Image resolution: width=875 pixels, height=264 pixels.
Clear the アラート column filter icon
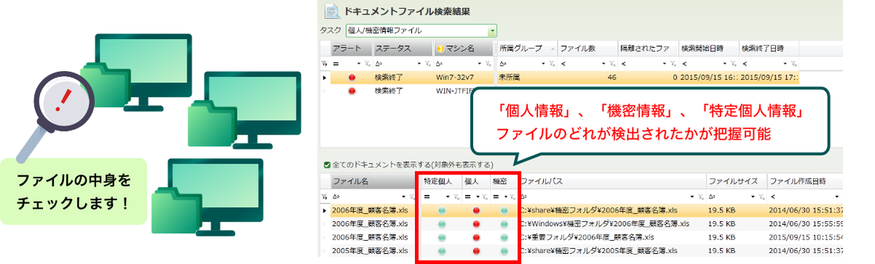[367, 63]
